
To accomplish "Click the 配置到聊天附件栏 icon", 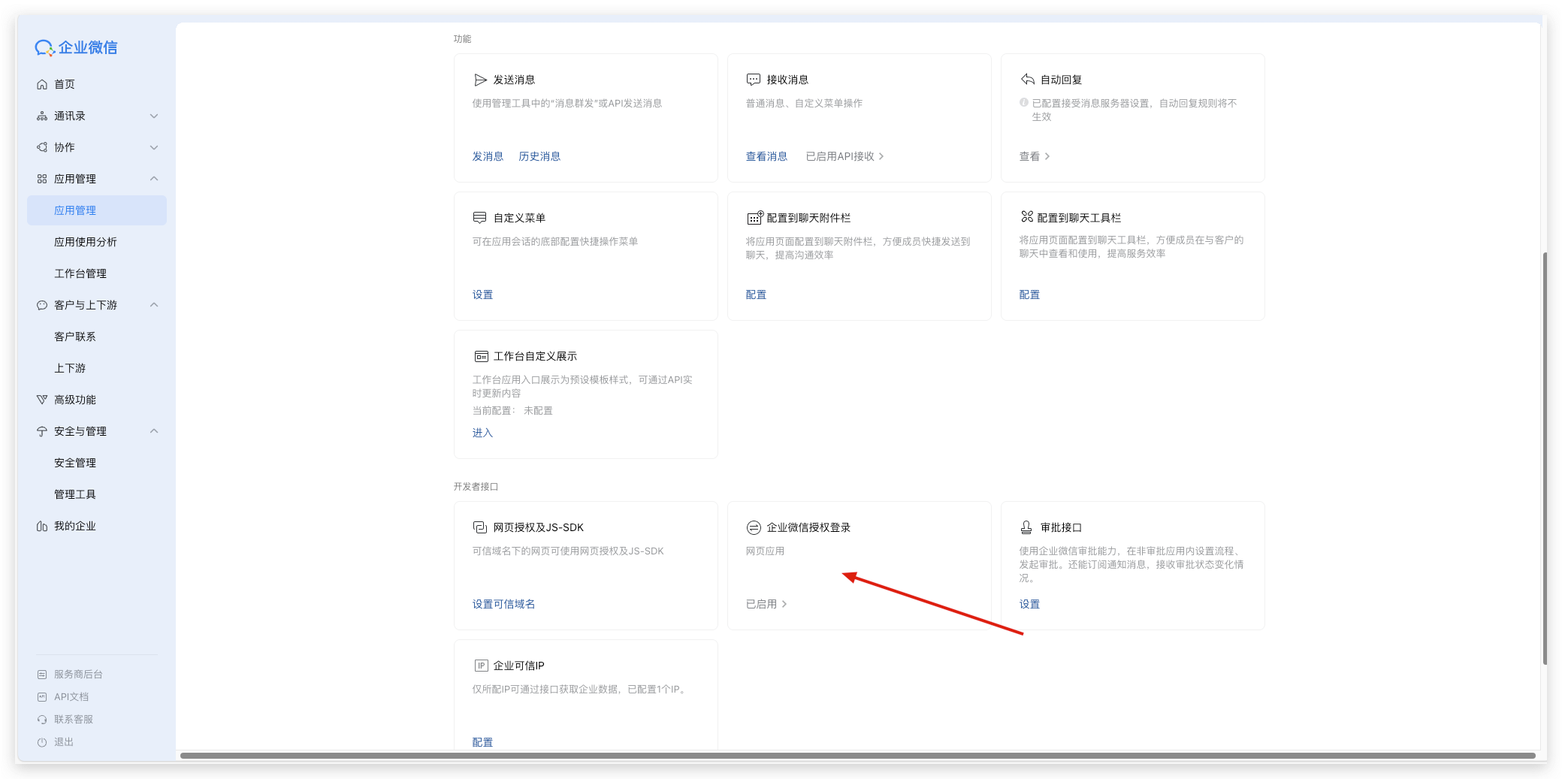I will [754, 218].
